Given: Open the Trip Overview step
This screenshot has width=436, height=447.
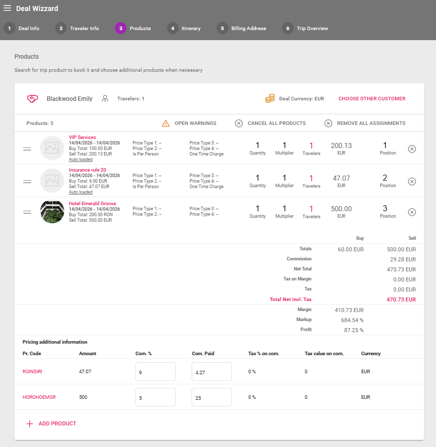Looking at the screenshot, I should click(306, 29).
